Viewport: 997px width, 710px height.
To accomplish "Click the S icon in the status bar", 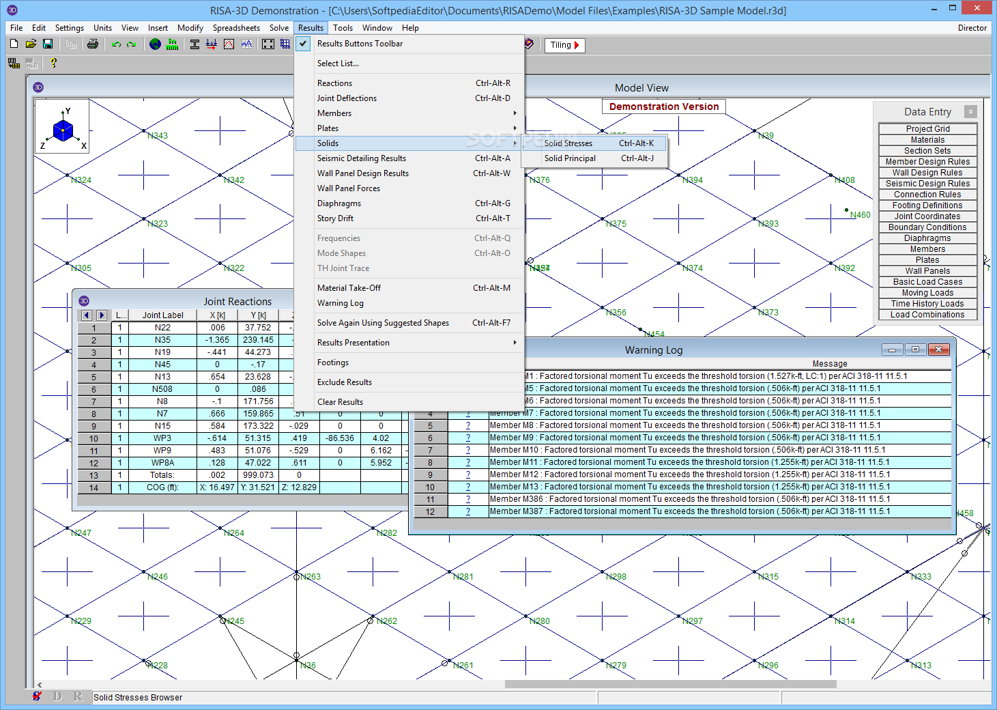I will [37, 696].
